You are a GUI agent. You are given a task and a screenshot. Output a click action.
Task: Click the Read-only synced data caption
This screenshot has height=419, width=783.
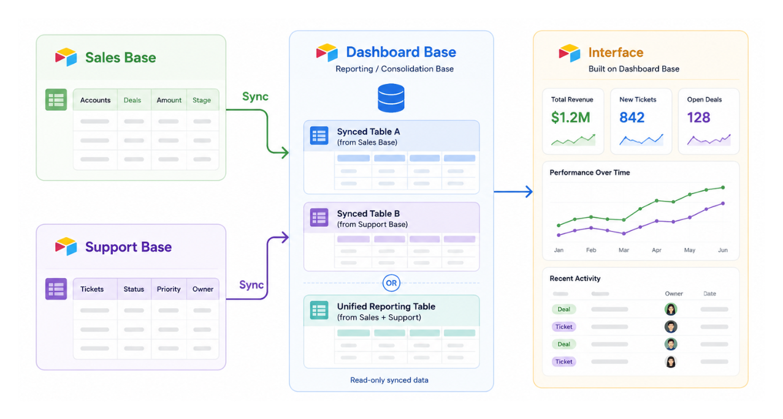pyautogui.click(x=389, y=380)
